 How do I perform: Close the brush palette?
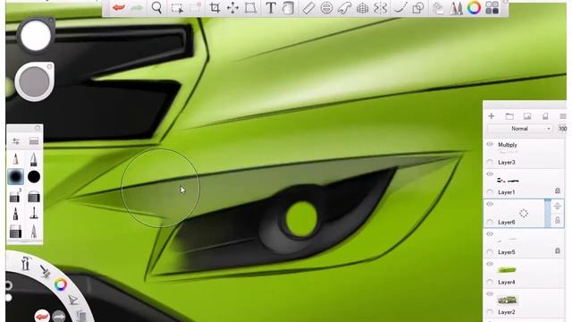click(38, 128)
